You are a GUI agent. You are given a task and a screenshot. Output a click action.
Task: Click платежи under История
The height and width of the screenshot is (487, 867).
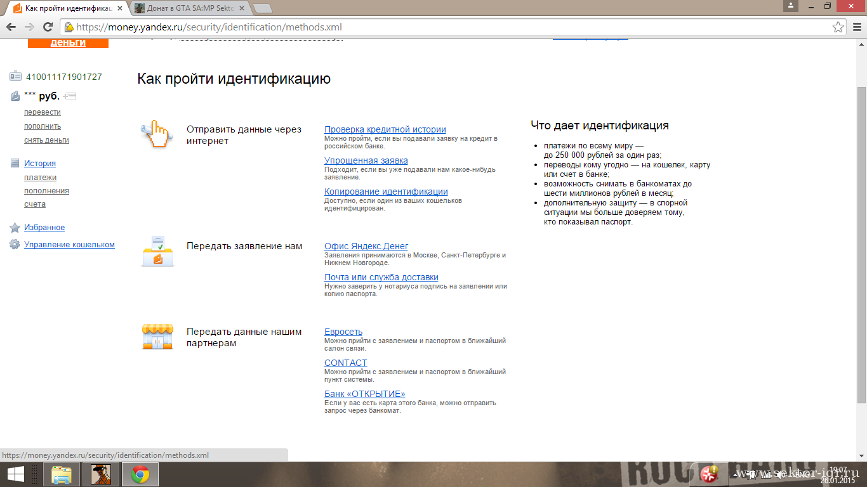coord(40,178)
